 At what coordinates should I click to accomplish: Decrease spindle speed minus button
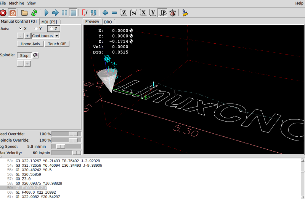click(20, 64)
